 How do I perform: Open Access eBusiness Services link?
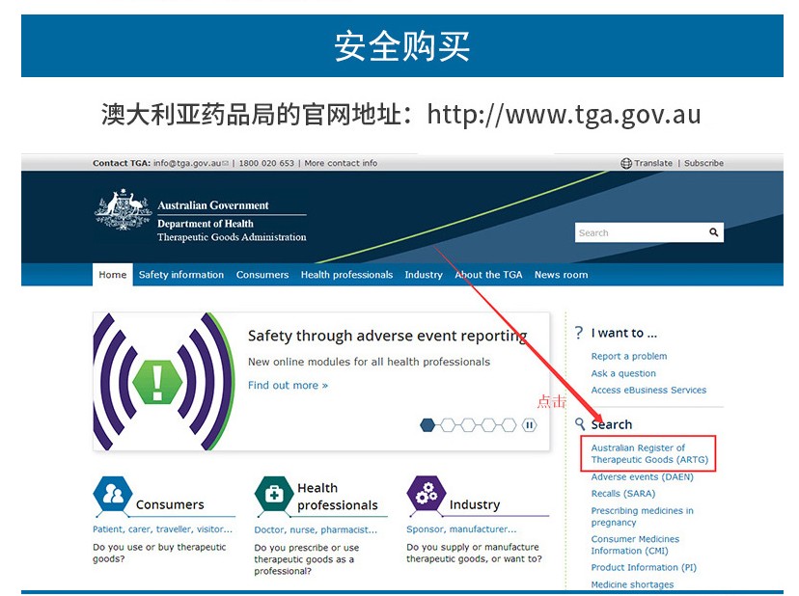pyautogui.click(x=648, y=390)
